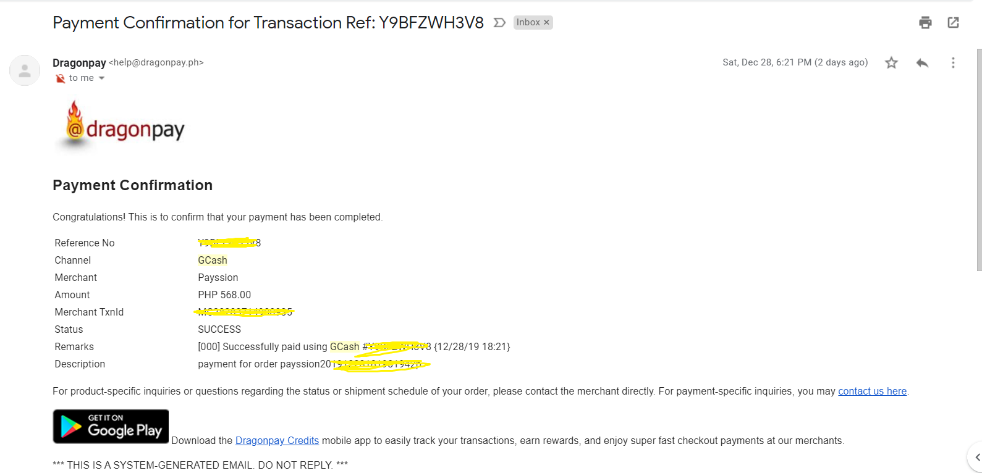Click the red no-encryption icon beside "to me"
Viewport: 982px width, 473px height.
(x=60, y=78)
